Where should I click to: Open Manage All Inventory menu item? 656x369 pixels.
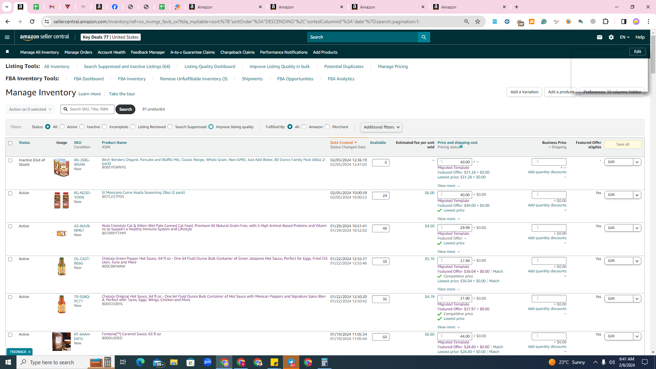(x=40, y=52)
